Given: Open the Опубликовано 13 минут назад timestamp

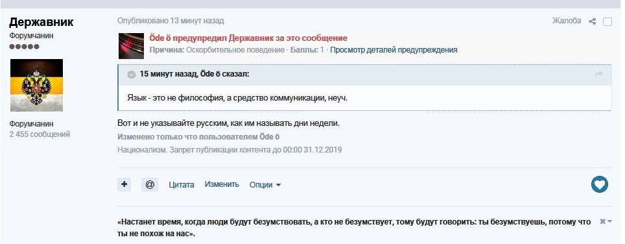Looking at the screenshot, I should 171,21.
